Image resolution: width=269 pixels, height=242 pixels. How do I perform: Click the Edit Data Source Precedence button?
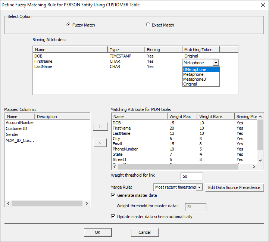234,187
